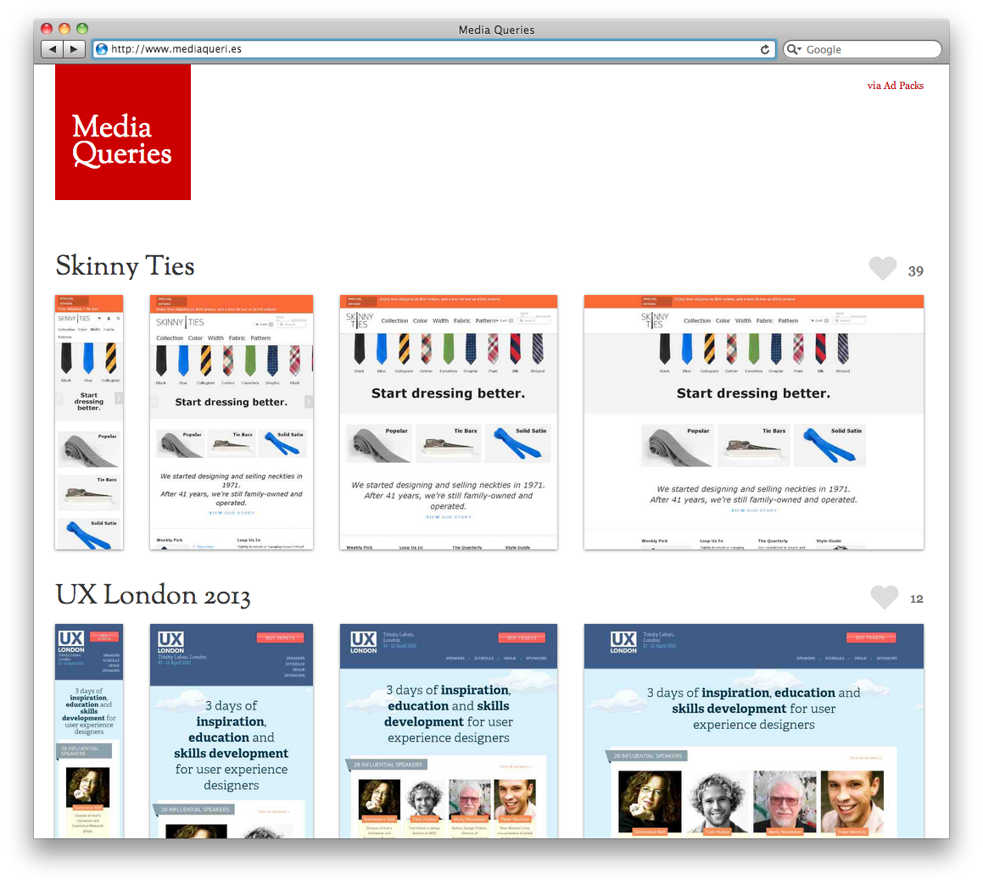Follow the via Ad Packs link
983x885 pixels.
[896, 86]
